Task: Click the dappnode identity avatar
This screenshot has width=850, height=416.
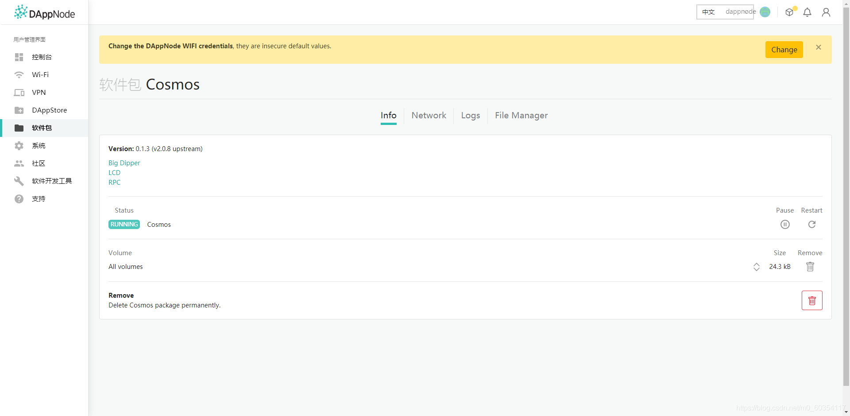Action: (x=765, y=12)
